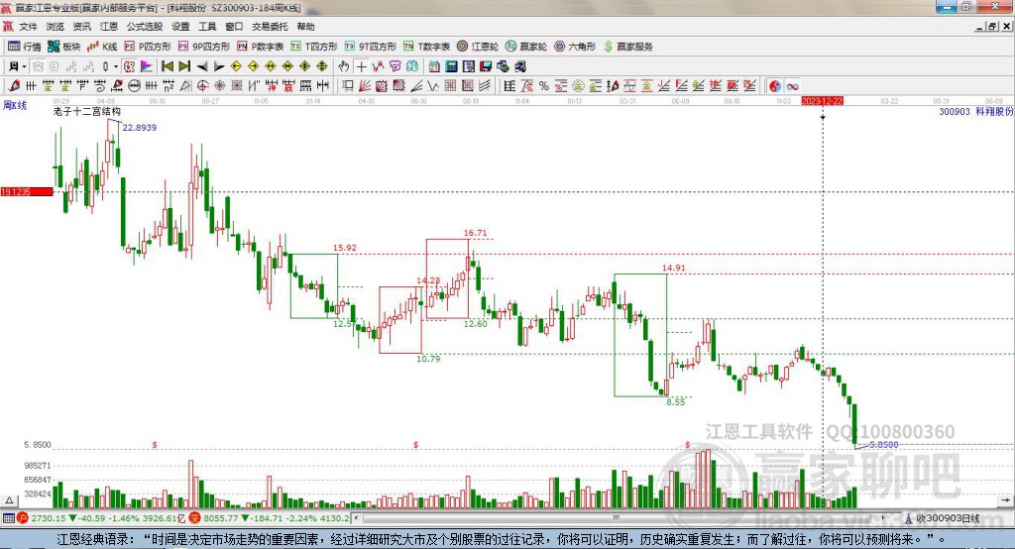Image resolution: width=1015 pixels, height=549 pixels.
Task: Jump to first bar button
Action: click(x=168, y=66)
